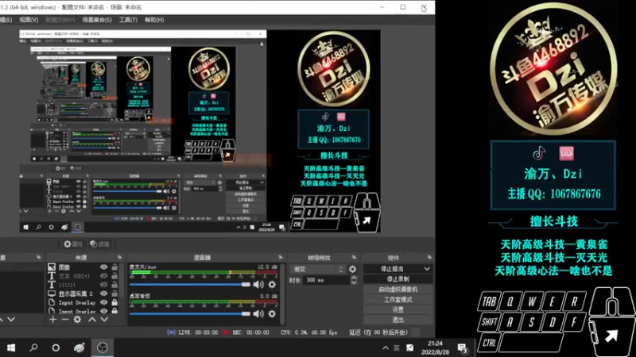Remove selected source with the minus icon
The height and width of the screenshot is (357, 636).
click(65, 320)
